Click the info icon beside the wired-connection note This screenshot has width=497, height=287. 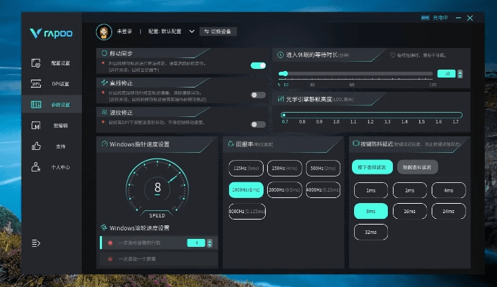(393, 55)
